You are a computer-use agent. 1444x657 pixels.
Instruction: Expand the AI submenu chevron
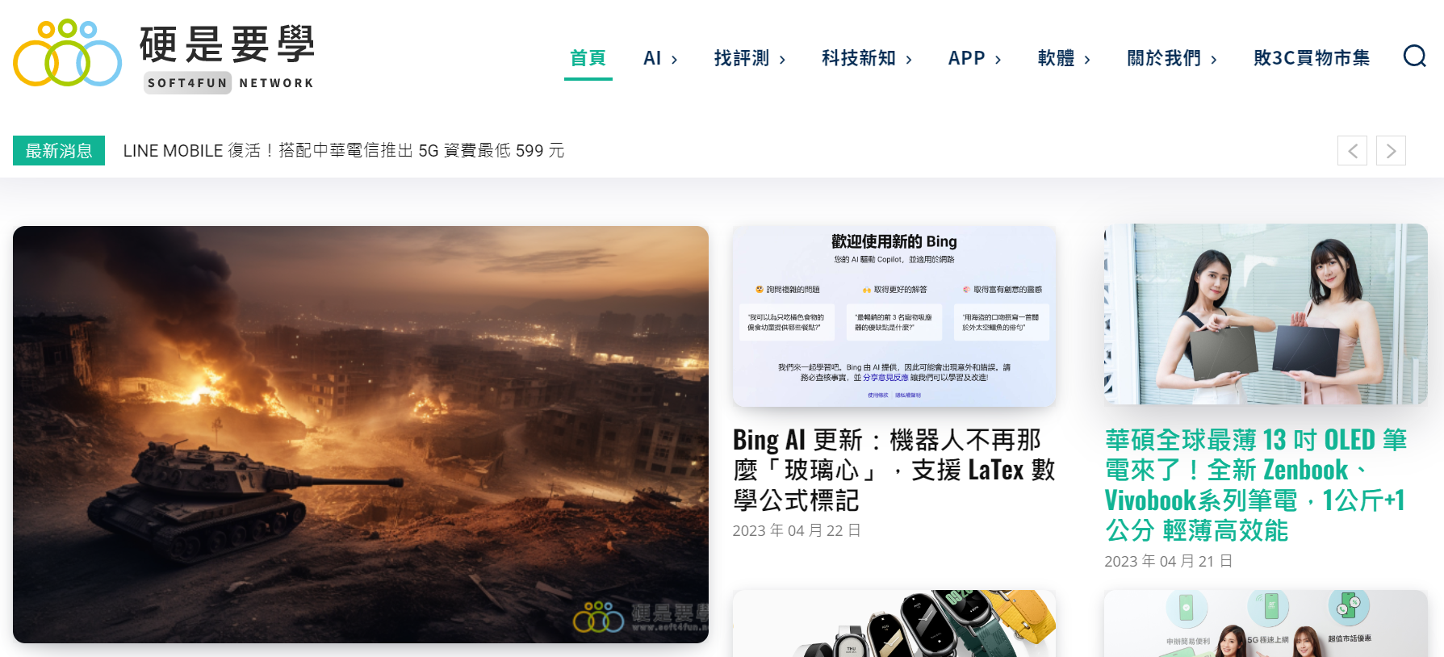(x=675, y=60)
